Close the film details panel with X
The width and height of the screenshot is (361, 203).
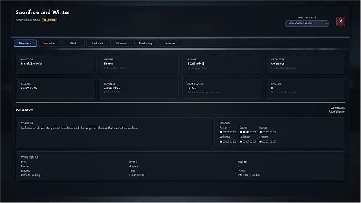340,22
